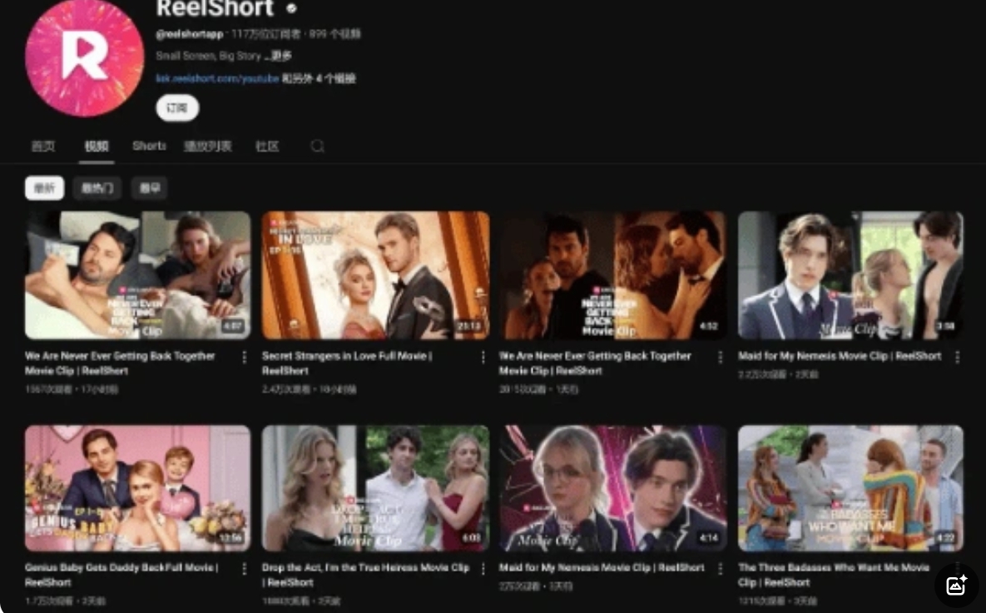Open the 4:52 We Are Never Ever thumbnail
This screenshot has height=613, width=986.
tap(612, 274)
